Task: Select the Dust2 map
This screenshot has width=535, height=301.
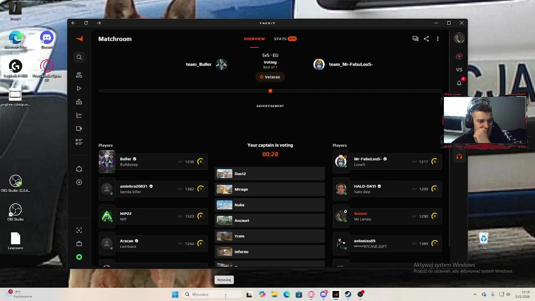Action: [270, 173]
